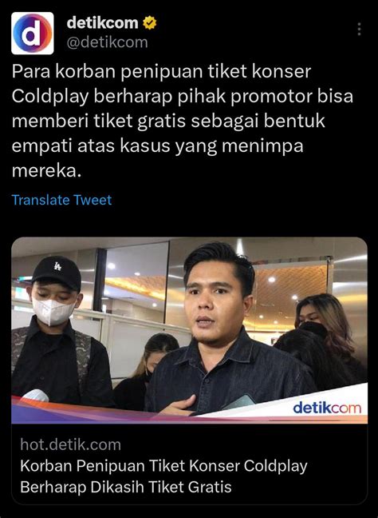The image size is (378, 518).
Task: Open the hot.detik.com domain label
Action: (70, 444)
